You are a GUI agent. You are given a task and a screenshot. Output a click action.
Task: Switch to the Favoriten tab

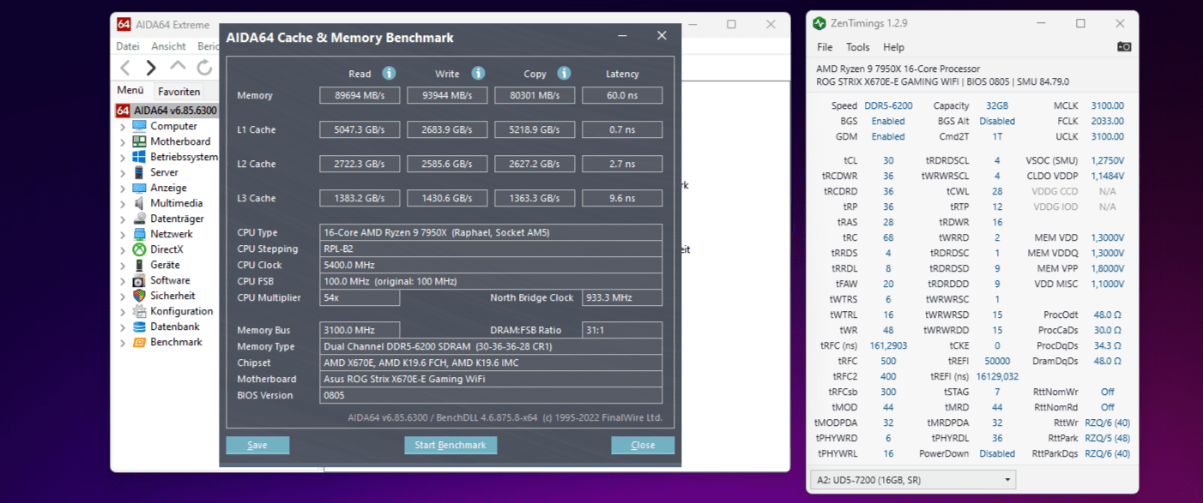178,92
